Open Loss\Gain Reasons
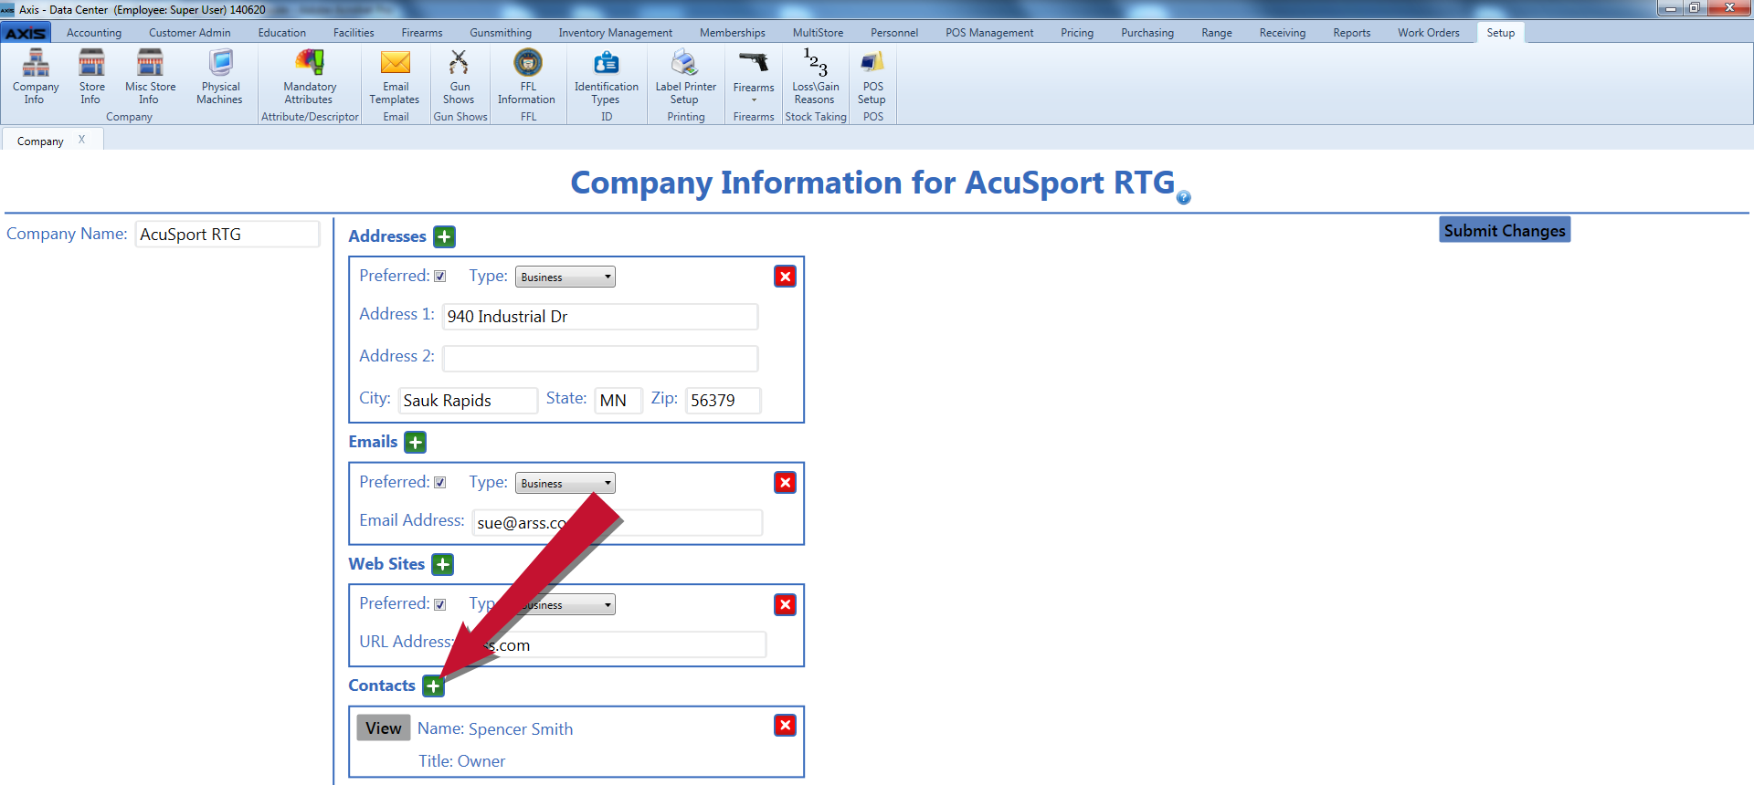1754x785 pixels. click(815, 77)
